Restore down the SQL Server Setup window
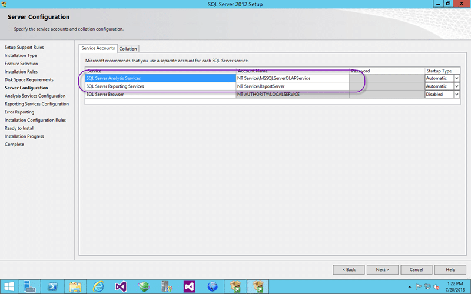This screenshot has height=294, width=471. tap(448, 4)
